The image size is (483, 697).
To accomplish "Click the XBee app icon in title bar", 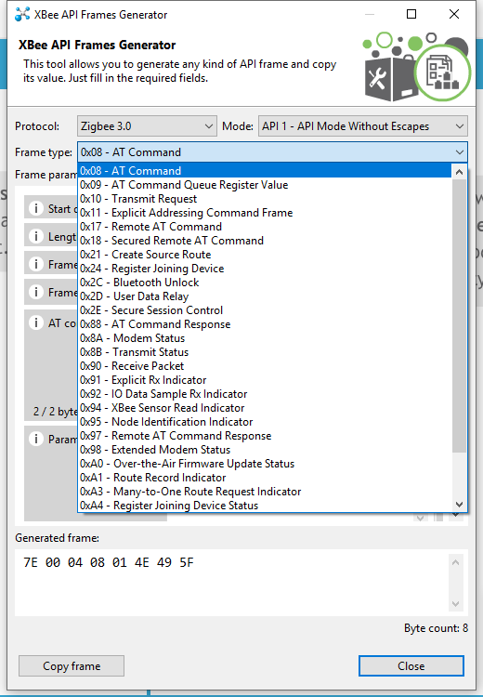I will coord(22,15).
